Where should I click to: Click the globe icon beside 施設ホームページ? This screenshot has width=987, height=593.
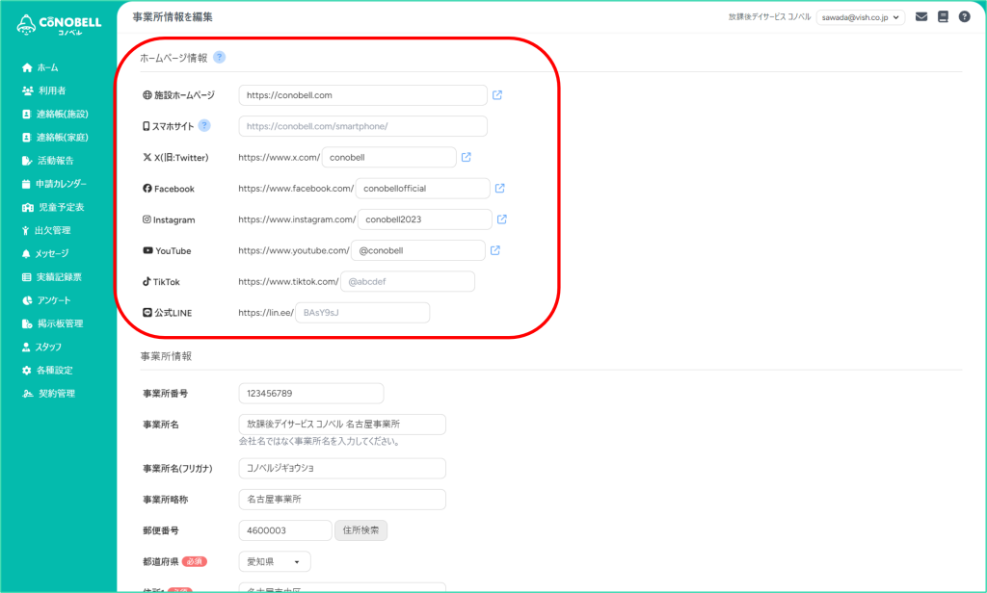pos(147,95)
